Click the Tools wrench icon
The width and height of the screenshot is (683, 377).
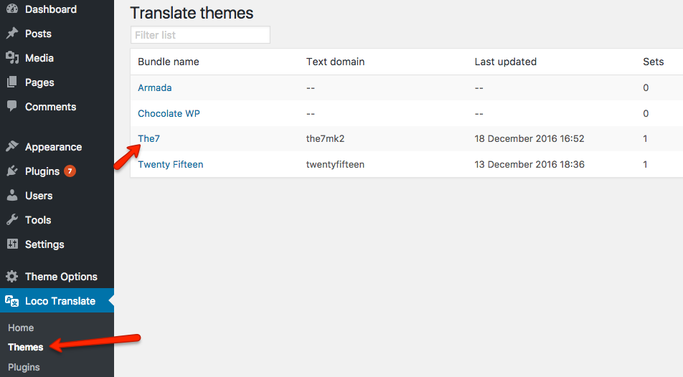(x=12, y=219)
